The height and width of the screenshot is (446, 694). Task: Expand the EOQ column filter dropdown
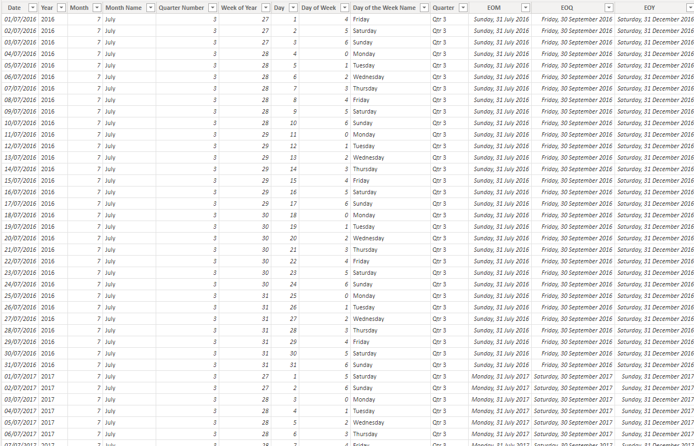[608, 8]
